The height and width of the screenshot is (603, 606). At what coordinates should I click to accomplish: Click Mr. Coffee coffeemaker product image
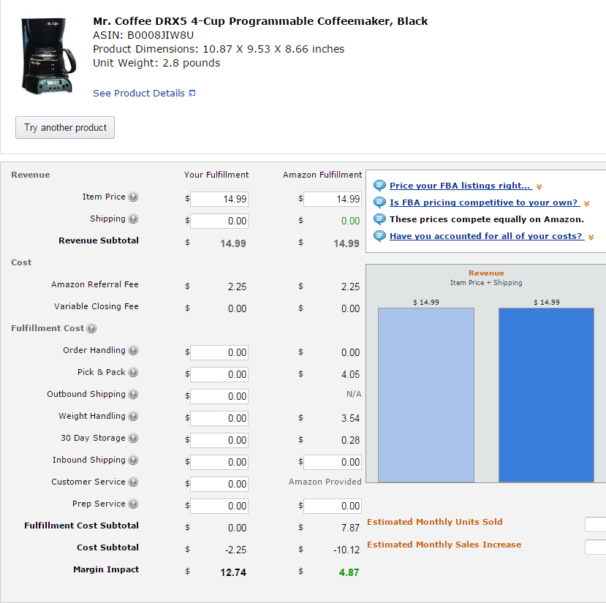(x=48, y=56)
